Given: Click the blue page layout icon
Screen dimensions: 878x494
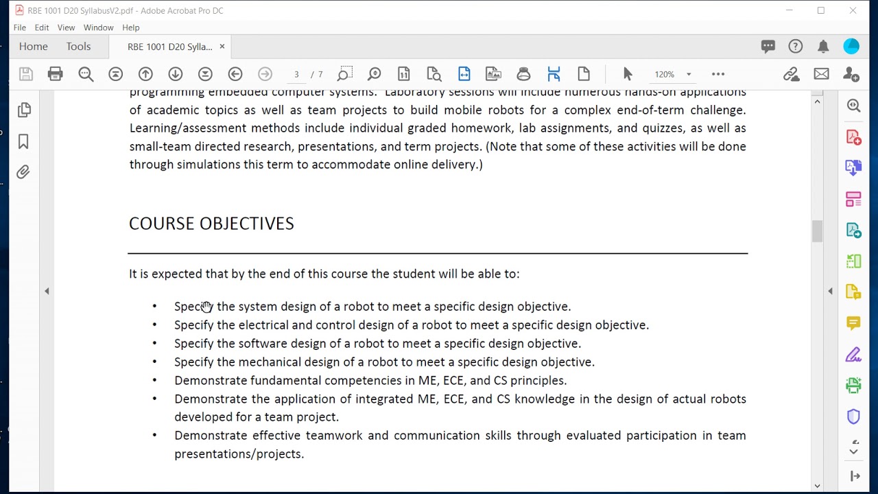Looking at the screenshot, I should [x=554, y=74].
